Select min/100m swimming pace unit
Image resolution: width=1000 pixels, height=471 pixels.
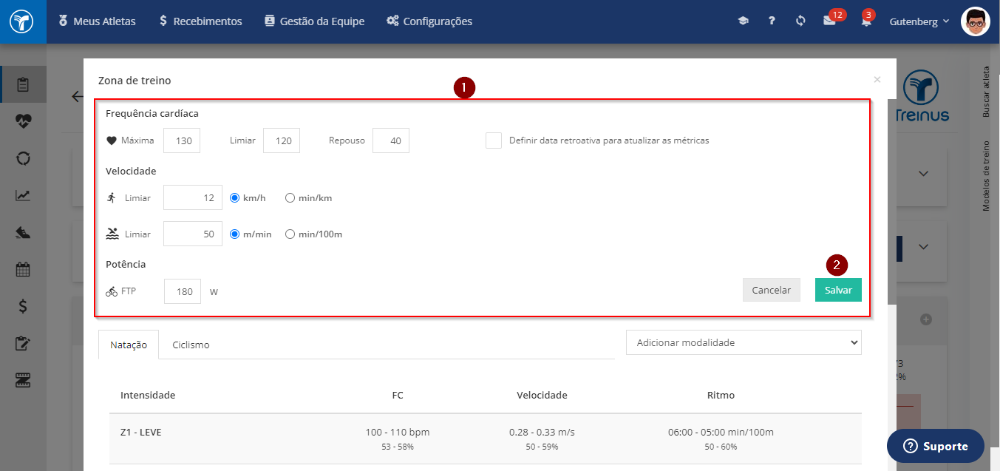[x=290, y=234]
